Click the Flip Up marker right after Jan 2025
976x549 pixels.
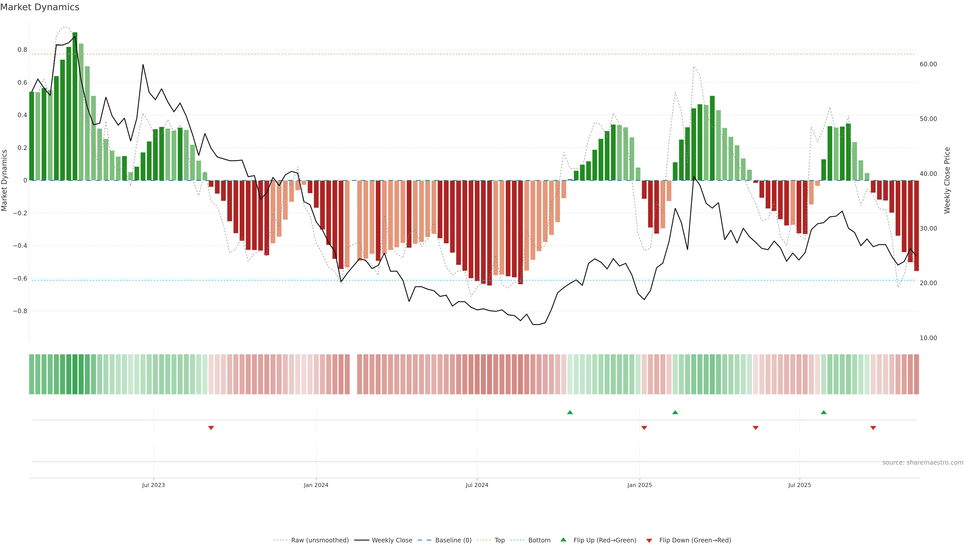[675, 412]
